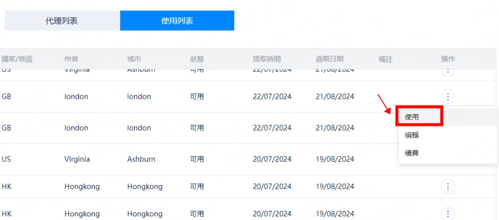
Task: Open actions menu for first Hongkong row
Action: (x=448, y=187)
